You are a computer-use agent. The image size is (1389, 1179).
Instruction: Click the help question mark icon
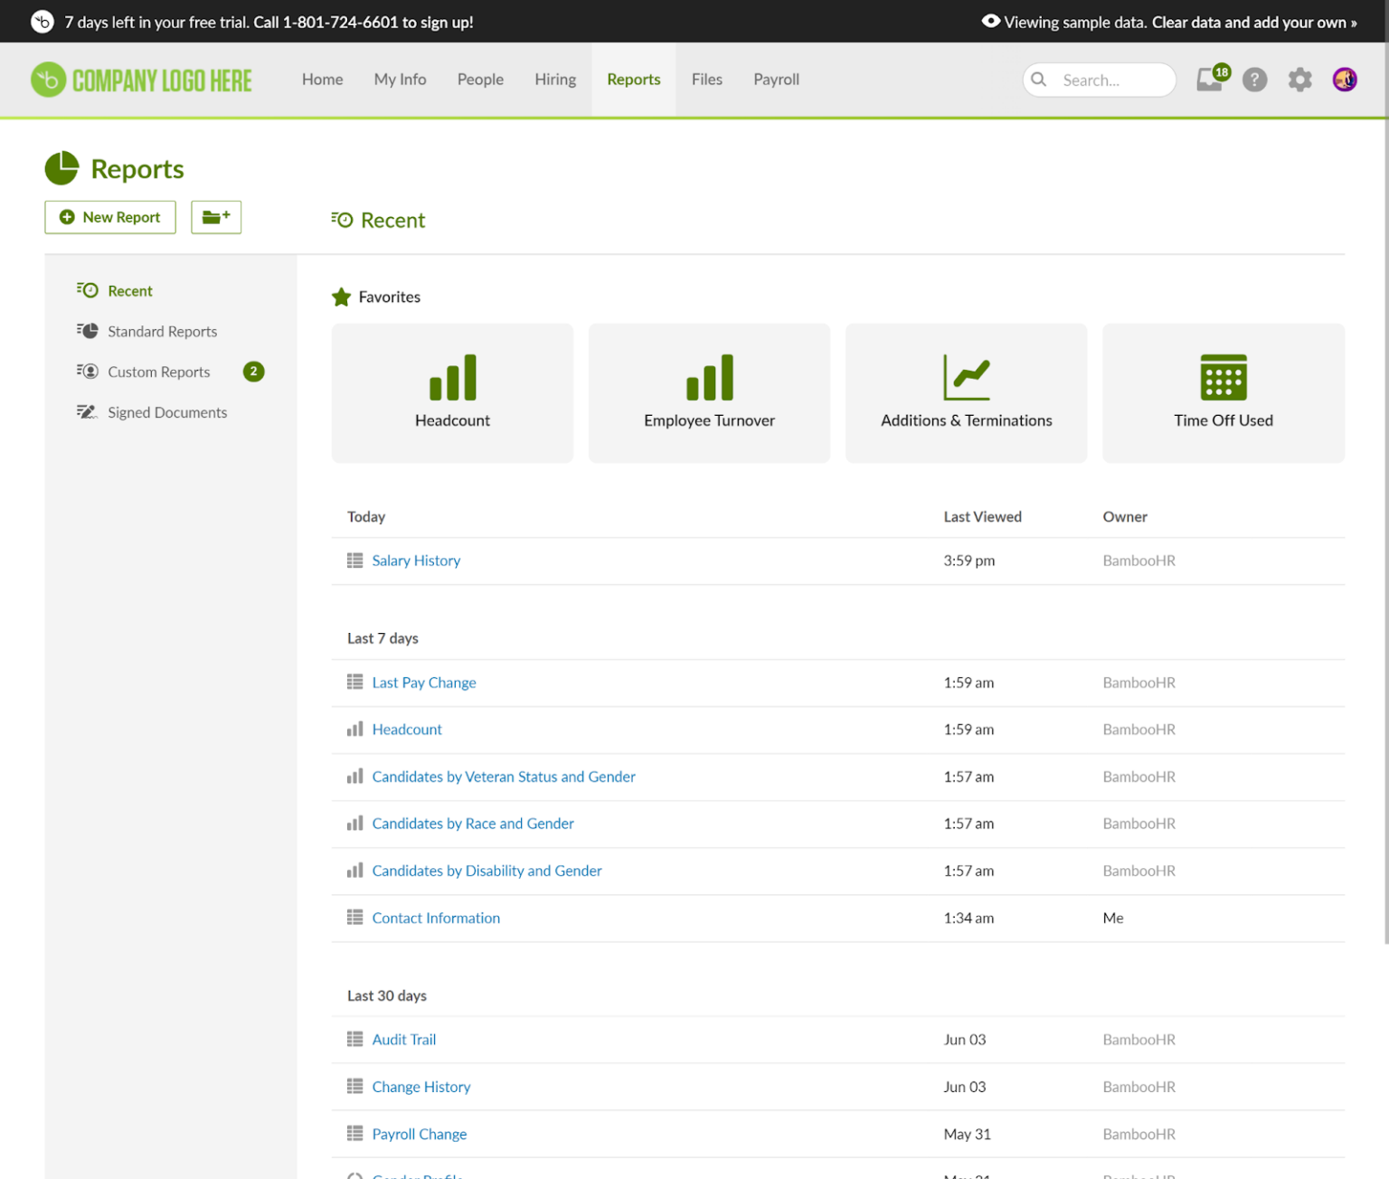click(1254, 80)
